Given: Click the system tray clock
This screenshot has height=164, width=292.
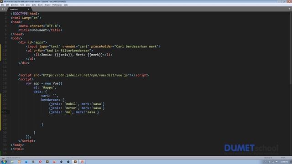Looking at the screenshot, I should click(284, 162).
